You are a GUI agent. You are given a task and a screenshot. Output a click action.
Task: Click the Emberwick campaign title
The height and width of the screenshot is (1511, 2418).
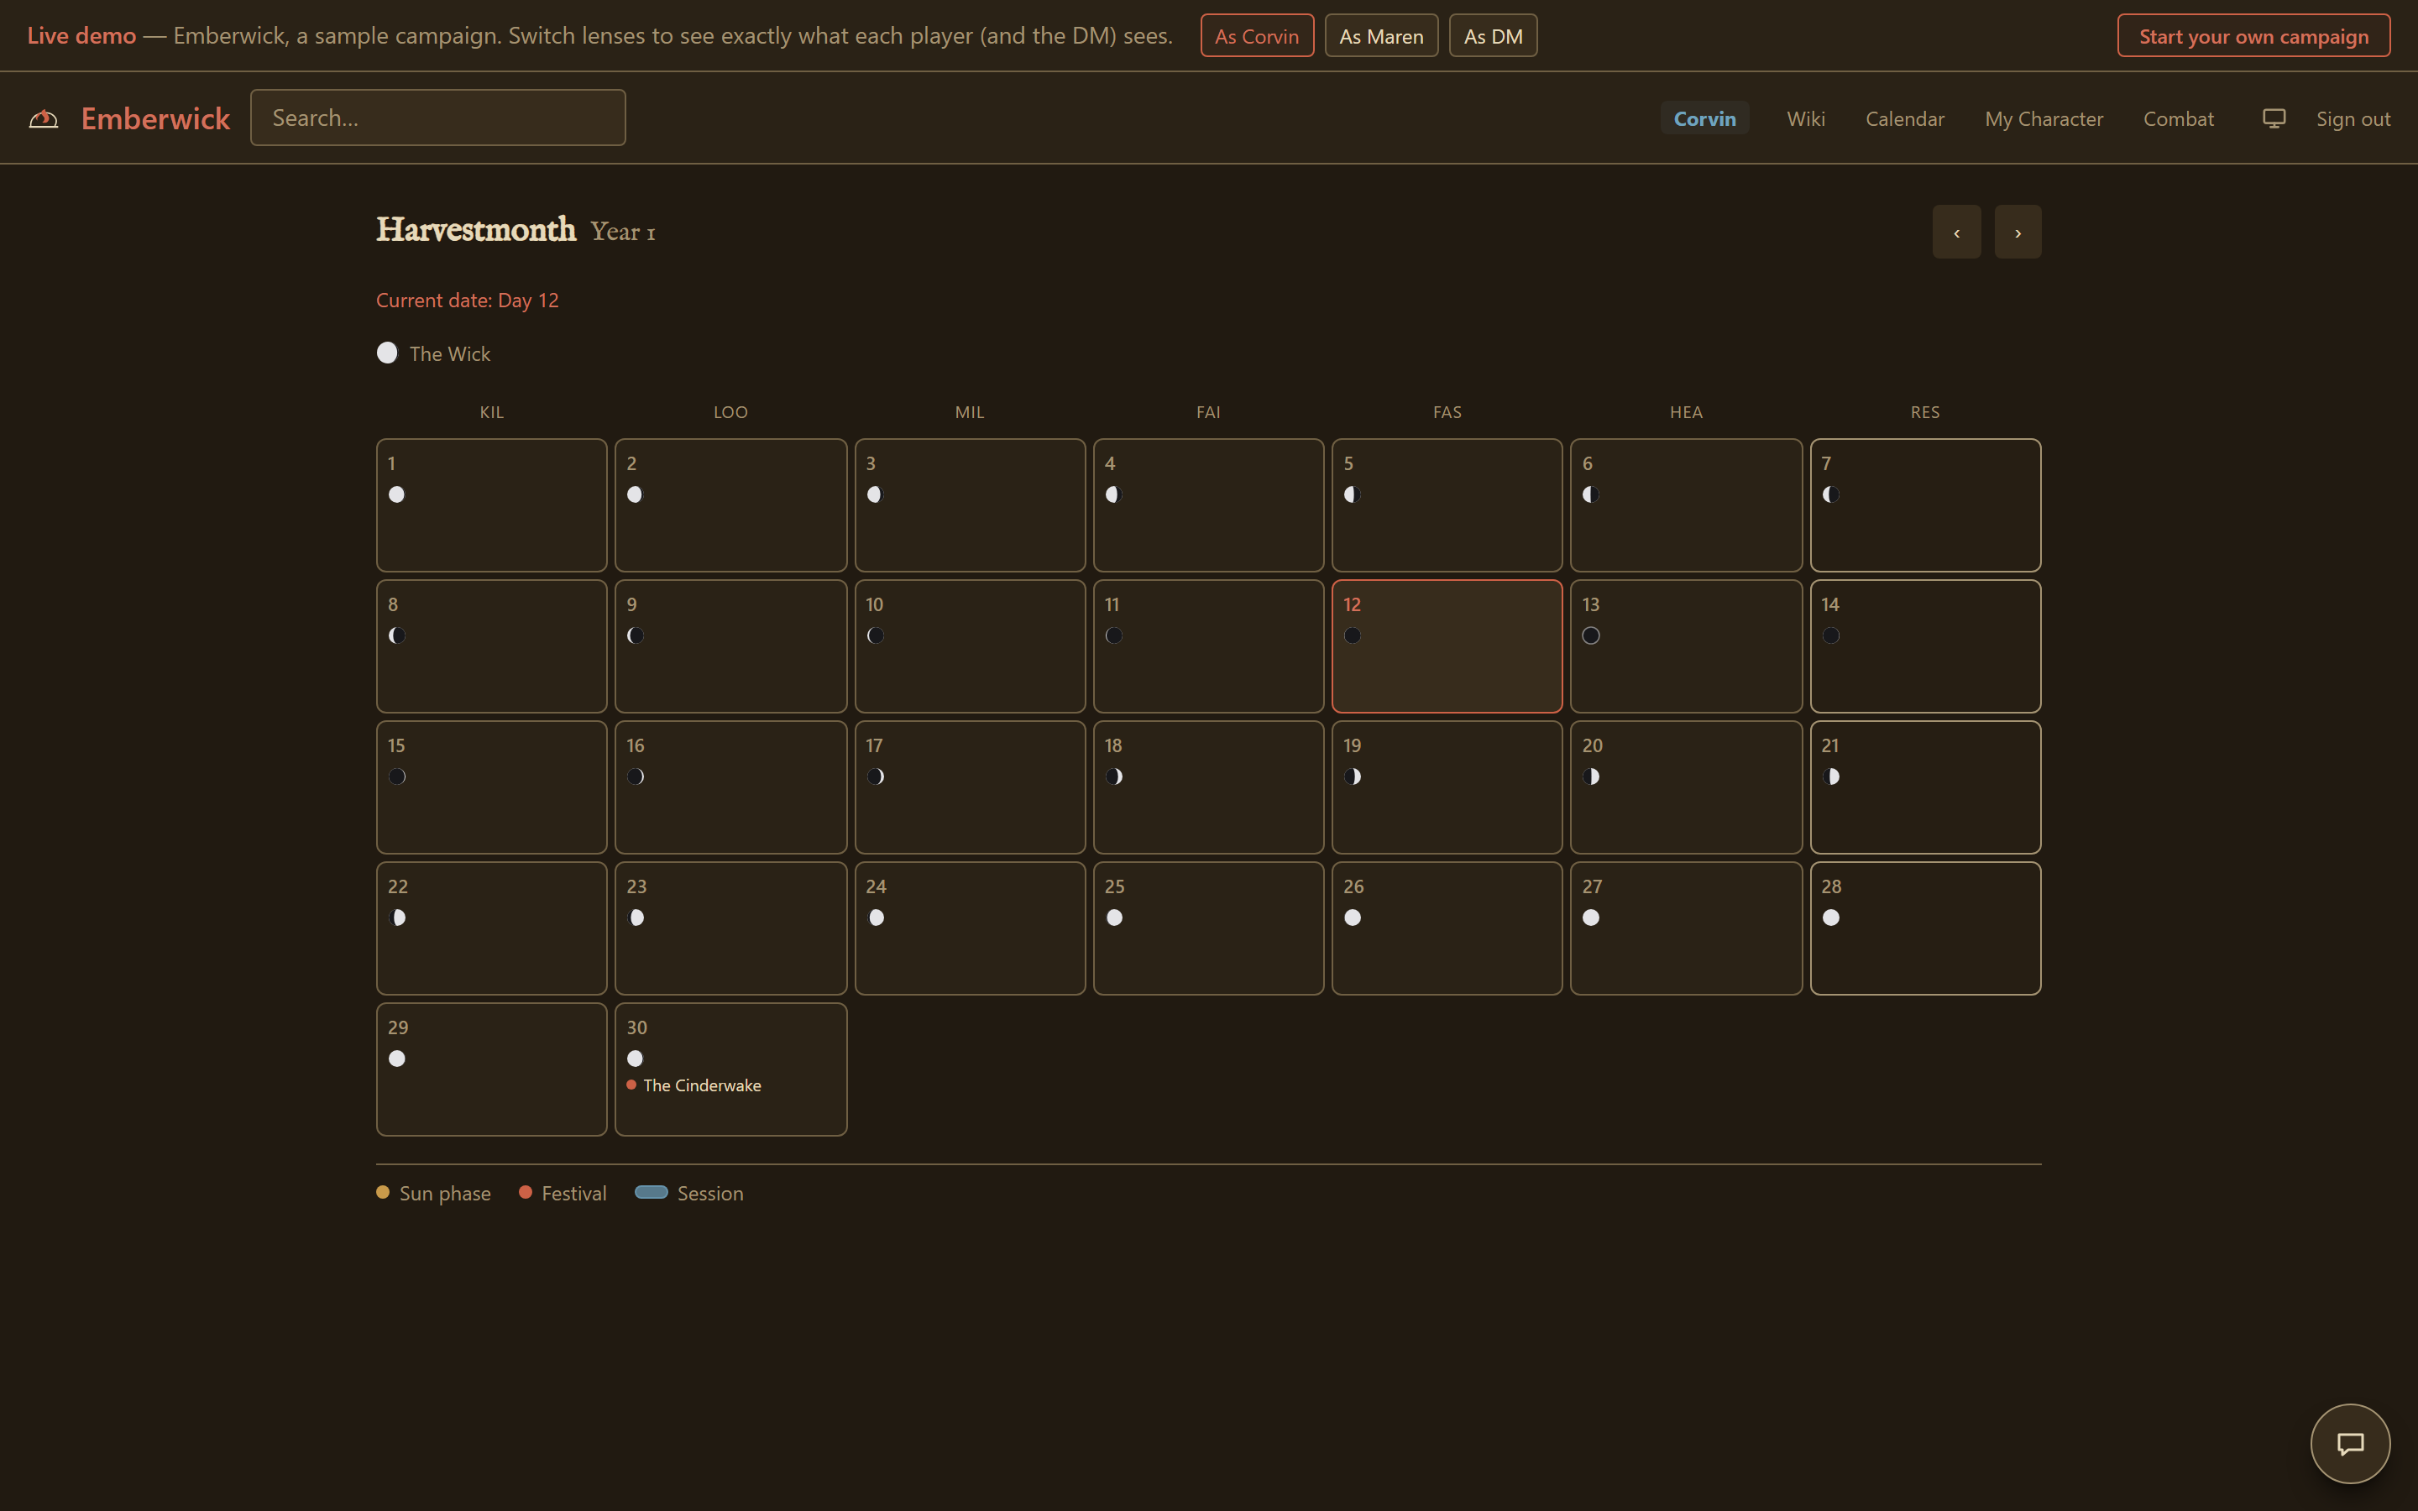click(x=156, y=119)
